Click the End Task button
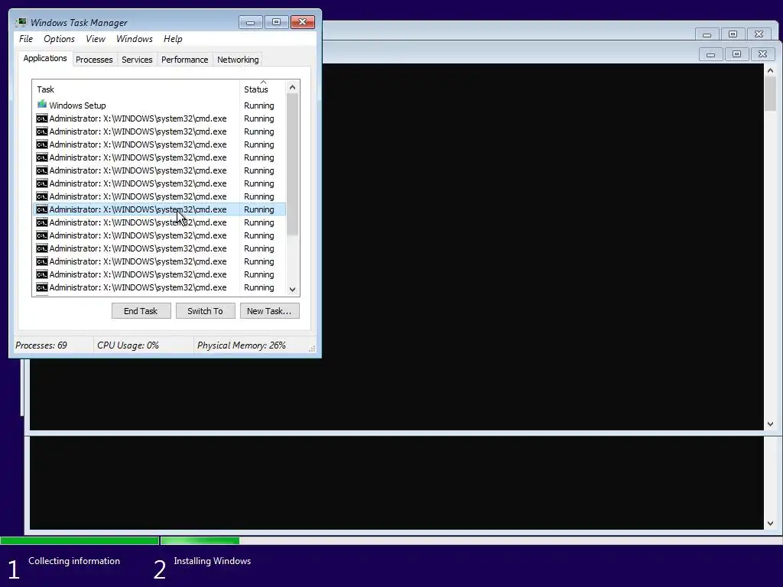783x587 pixels. tap(141, 311)
